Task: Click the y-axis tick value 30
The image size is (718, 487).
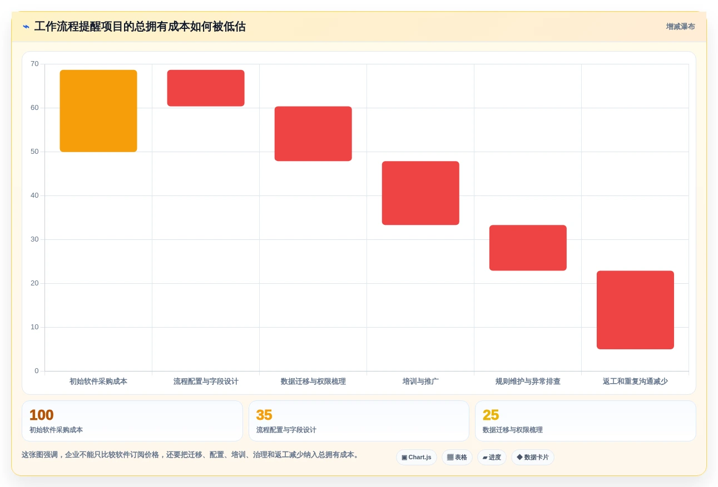Action: (34, 239)
